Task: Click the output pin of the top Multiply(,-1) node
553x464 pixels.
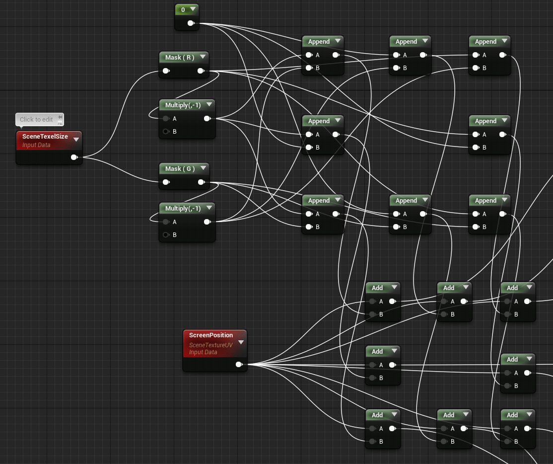Action: (x=207, y=118)
